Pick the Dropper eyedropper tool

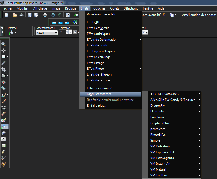(x=3, y=63)
